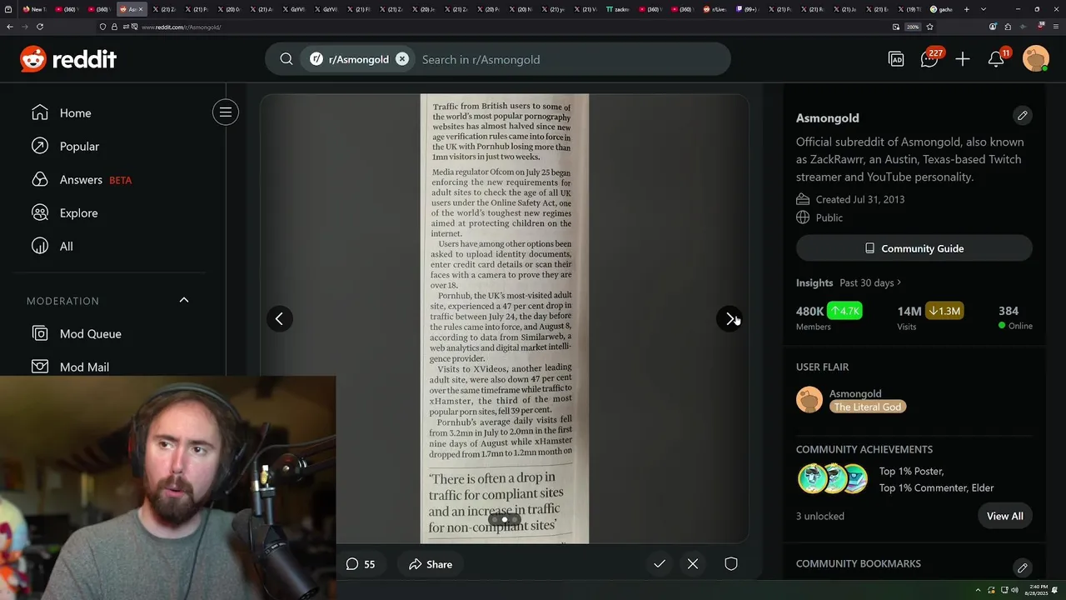Edit the community description pencil
The width and height of the screenshot is (1066, 600).
1023,115
